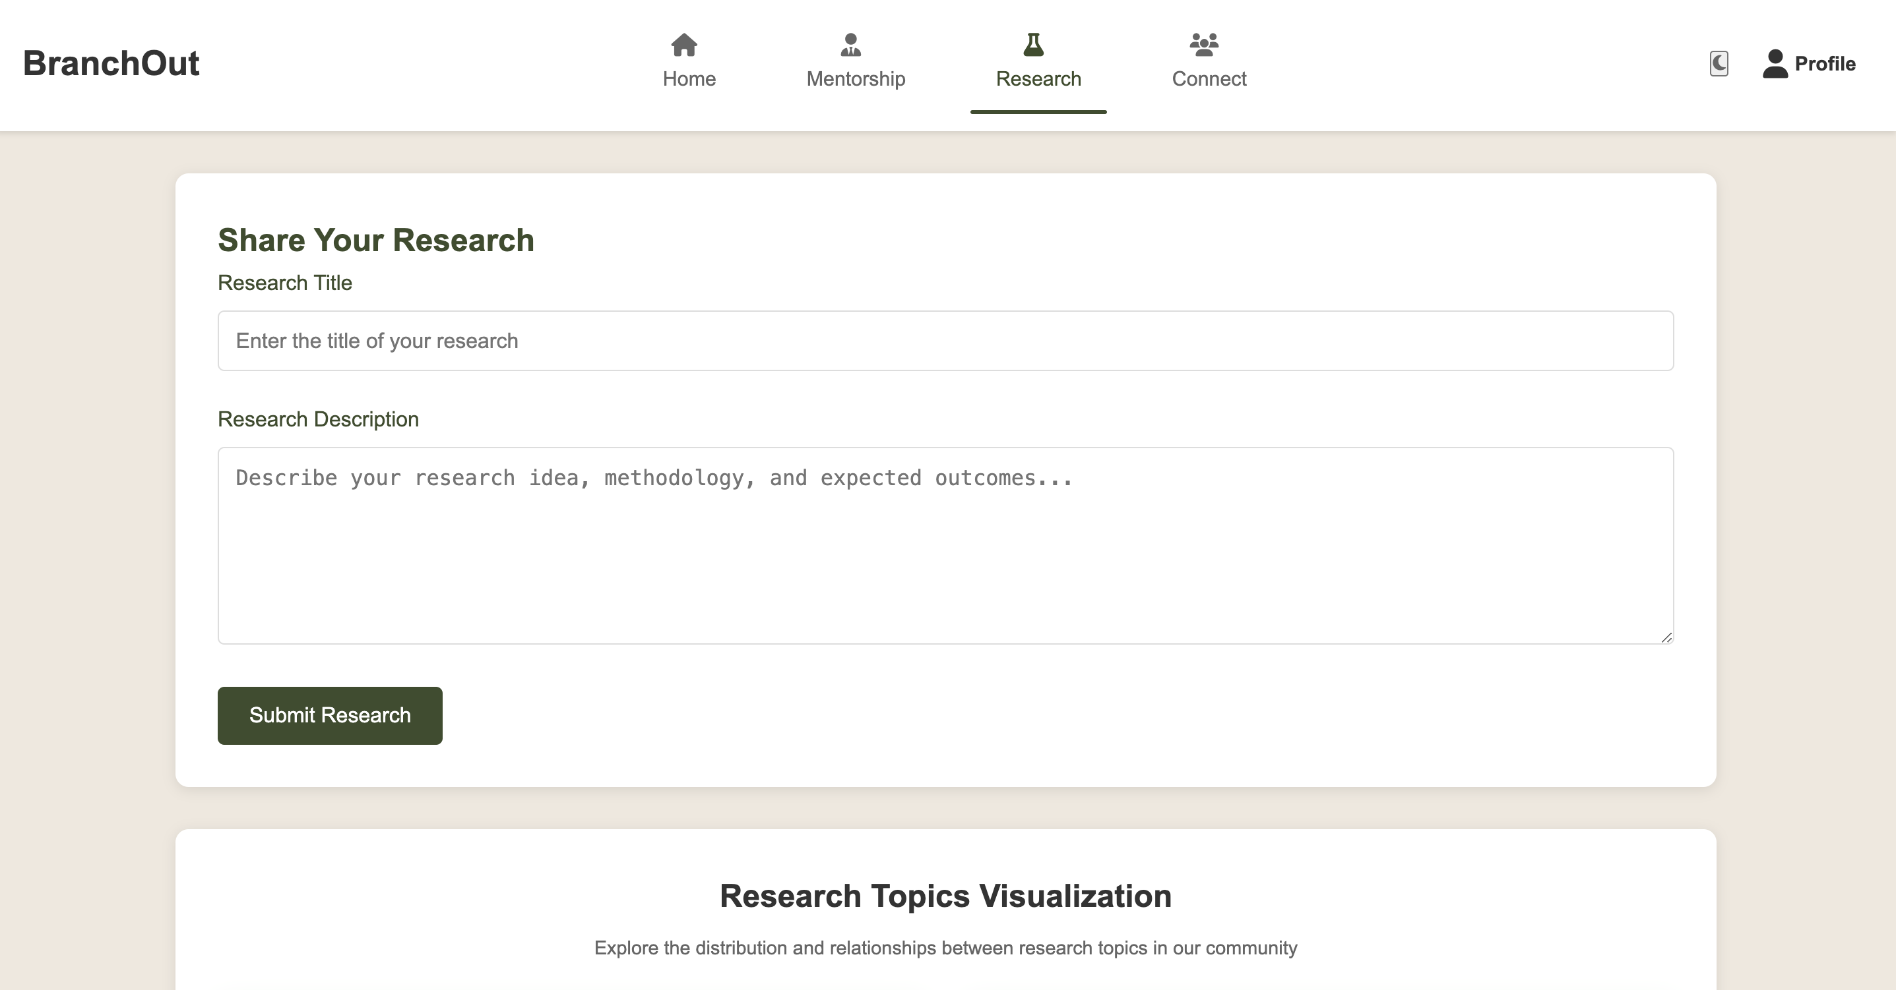Viewport: 1896px width, 990px height.
Task: Click the BranchOut logo text
Action: point(111,63)
